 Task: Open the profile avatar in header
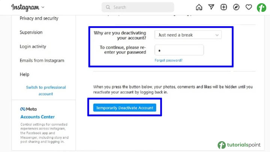tap(261, 7)
